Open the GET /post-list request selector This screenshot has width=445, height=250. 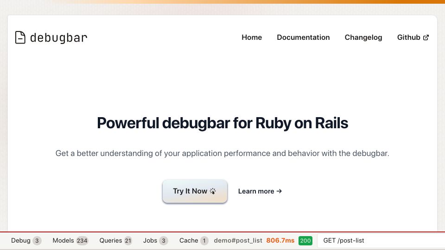pyautogui.click(x=381, y=241)
